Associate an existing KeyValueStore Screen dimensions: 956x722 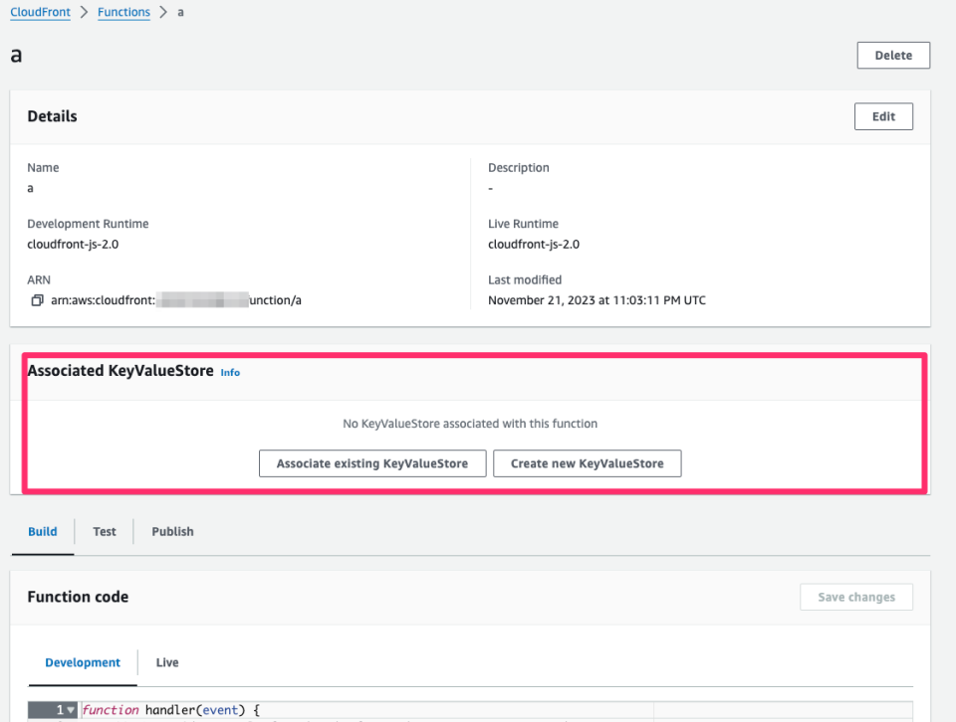point(372,463)
